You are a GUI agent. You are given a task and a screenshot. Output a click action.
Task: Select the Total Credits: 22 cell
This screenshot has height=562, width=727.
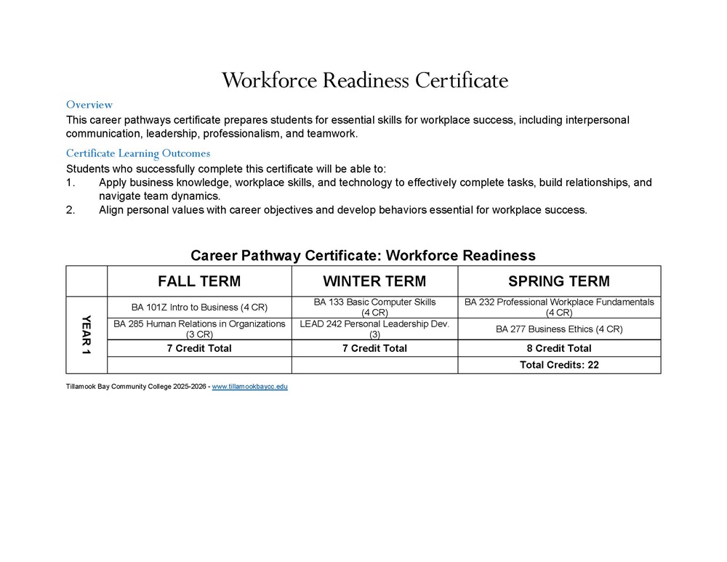pyautogui.click(x=559, y=365)
